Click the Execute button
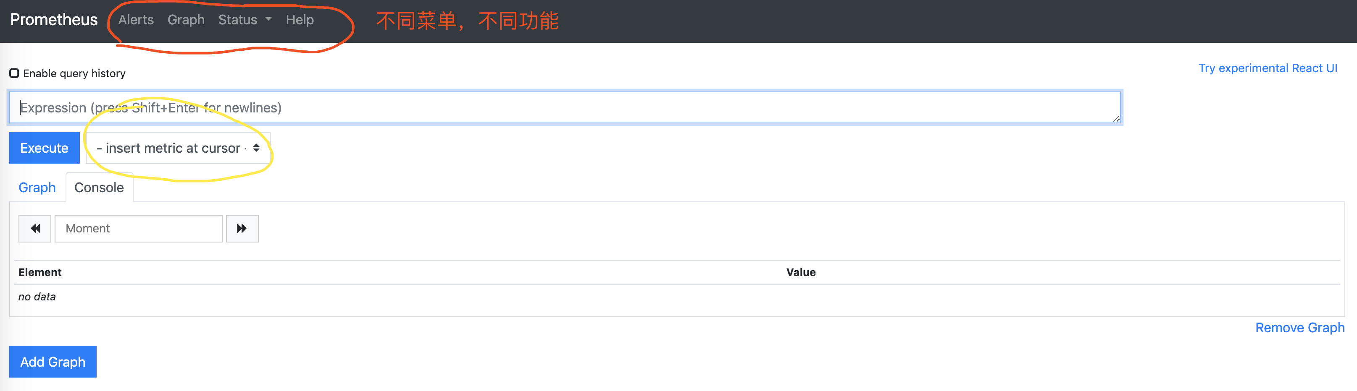 tap(44, 148)
